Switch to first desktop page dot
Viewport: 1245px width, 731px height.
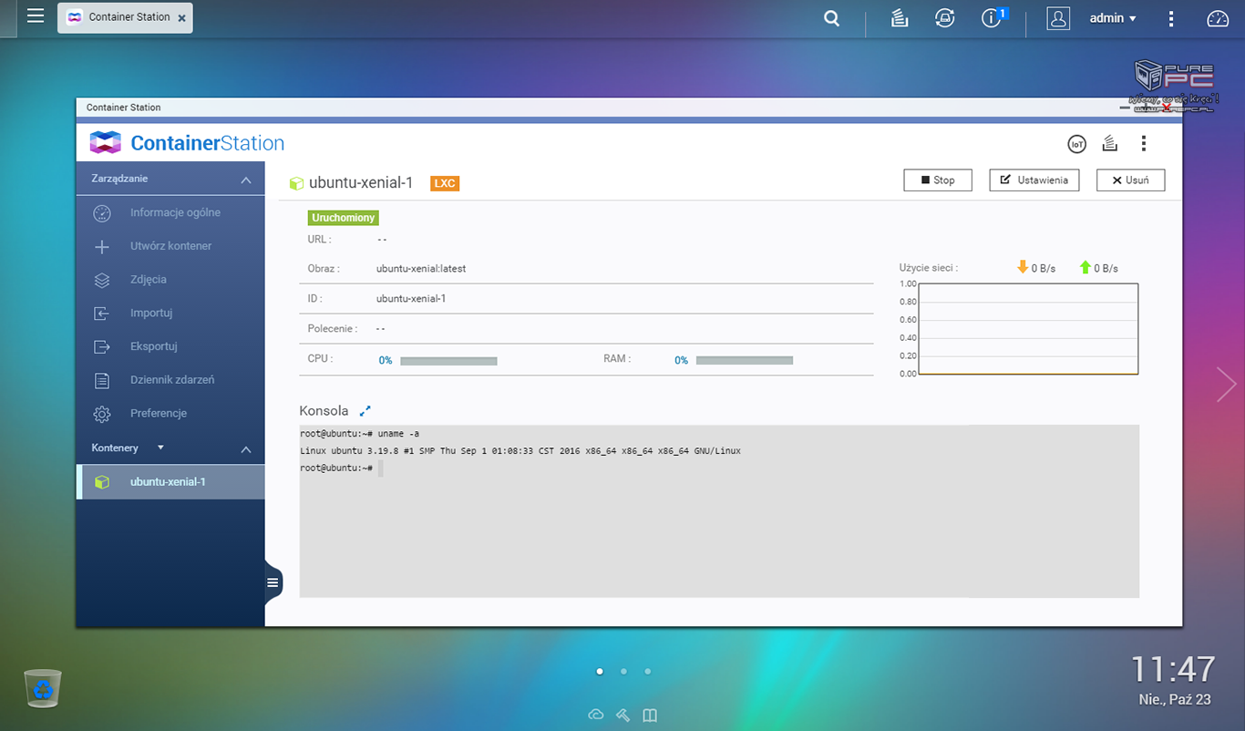tap(599, 671)
